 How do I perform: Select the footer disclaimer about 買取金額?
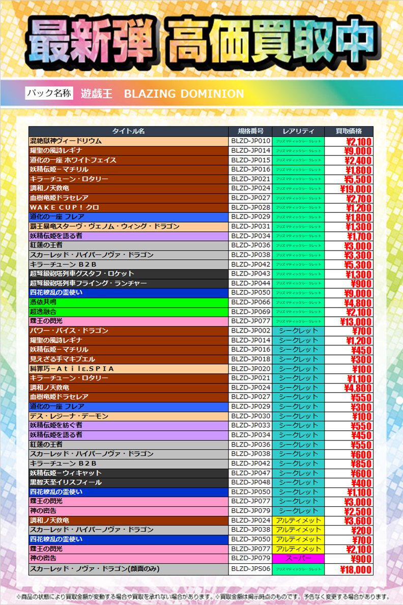pos(202,597)
